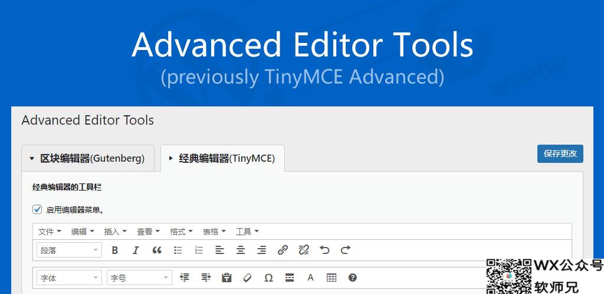Open the 表格 menu

(x=214, y=232)
